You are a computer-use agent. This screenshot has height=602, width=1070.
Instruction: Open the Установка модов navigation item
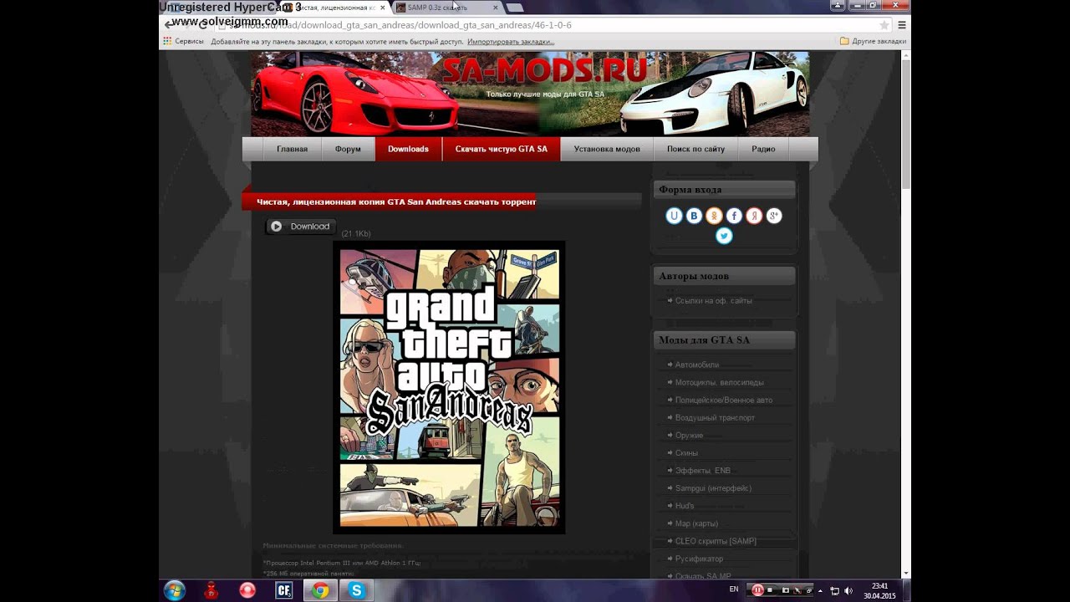(x=607, y=149)
